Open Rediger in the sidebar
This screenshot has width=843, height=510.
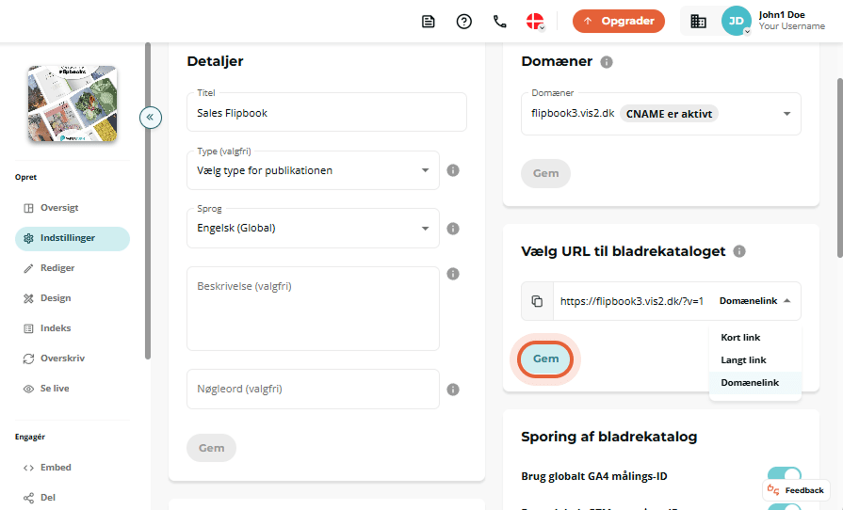point(73,268)
